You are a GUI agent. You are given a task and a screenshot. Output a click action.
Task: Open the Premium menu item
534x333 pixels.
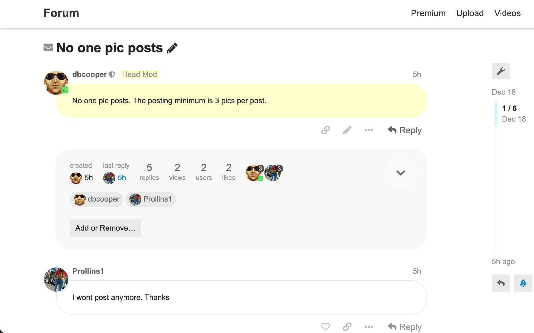coord(428,13)
